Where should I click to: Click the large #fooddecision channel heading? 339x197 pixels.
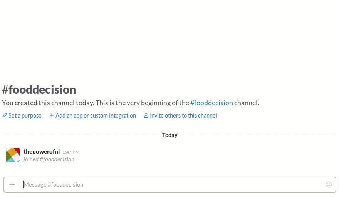coord(39,90)
